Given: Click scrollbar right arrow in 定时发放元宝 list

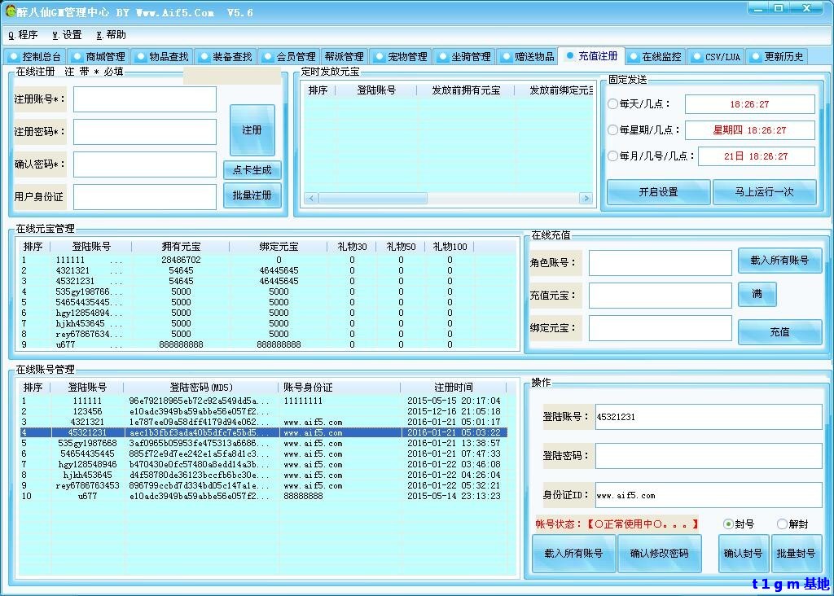Looking at the screenshot, I should point(586,198).
